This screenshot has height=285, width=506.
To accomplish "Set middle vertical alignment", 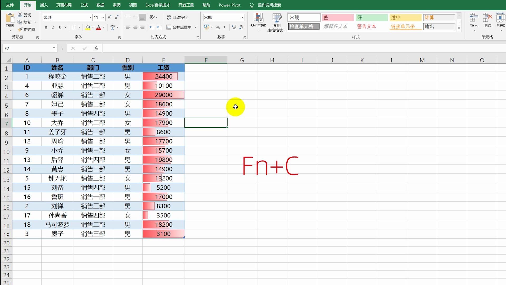I will pos(135,17).
